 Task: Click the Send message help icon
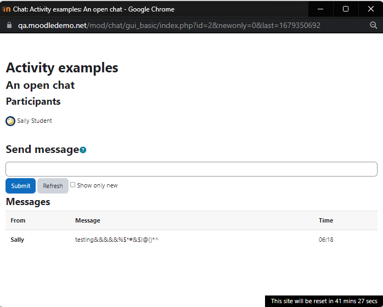click(83, 150)
